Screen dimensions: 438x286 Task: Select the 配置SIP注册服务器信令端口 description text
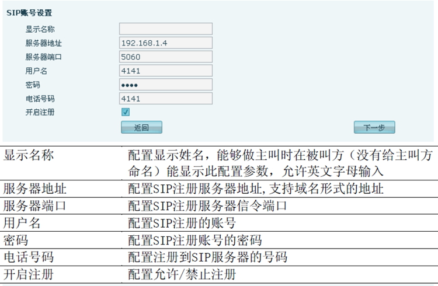(x=207, y=206)
